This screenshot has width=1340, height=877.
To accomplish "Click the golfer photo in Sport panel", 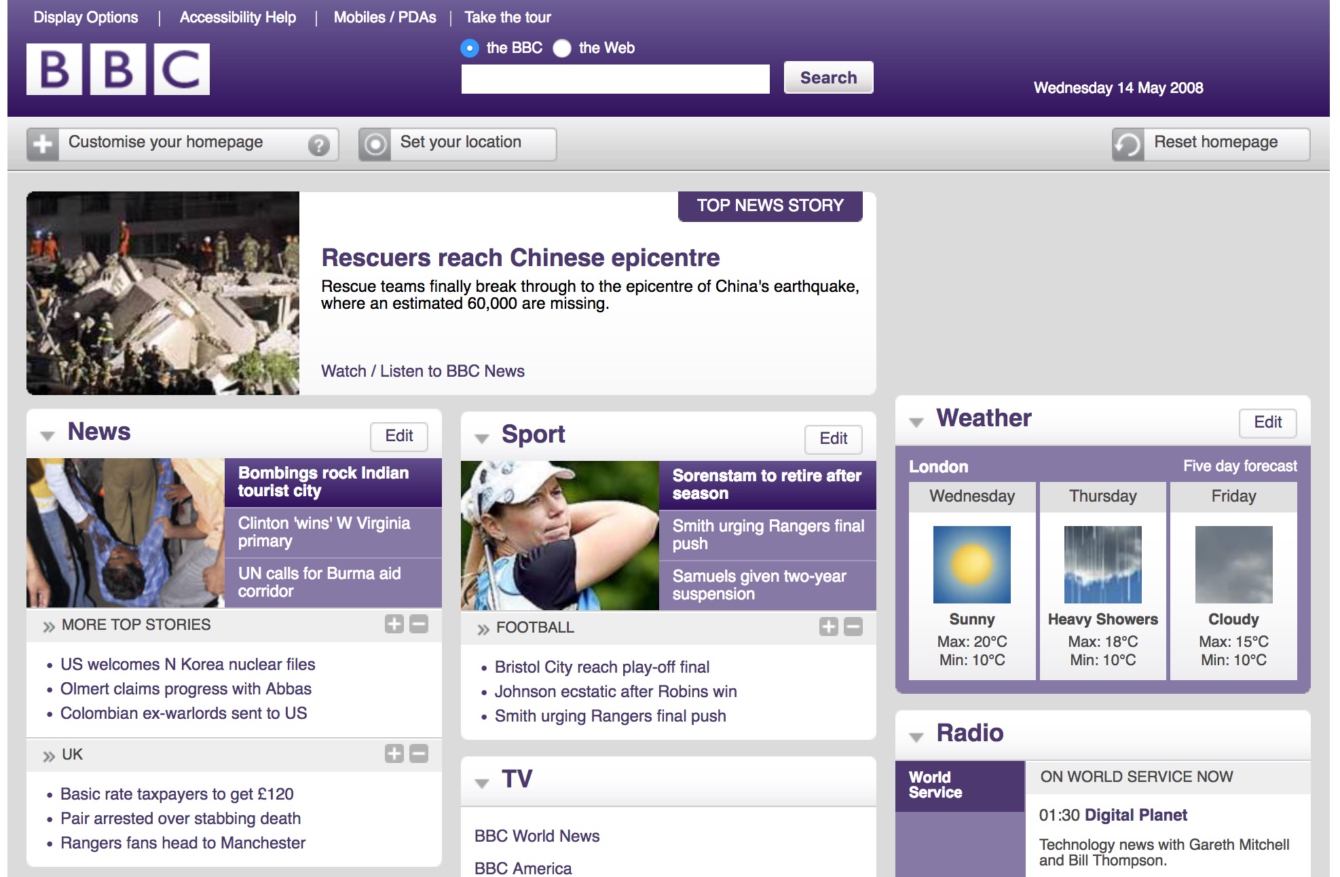I will click(x=560, y=536).
